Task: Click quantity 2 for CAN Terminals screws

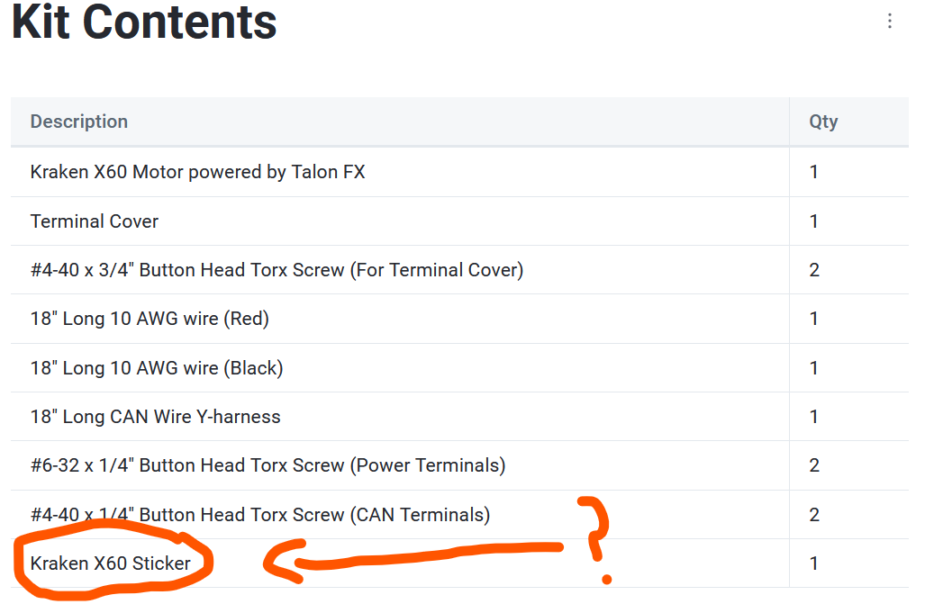Action: (814, 515)
